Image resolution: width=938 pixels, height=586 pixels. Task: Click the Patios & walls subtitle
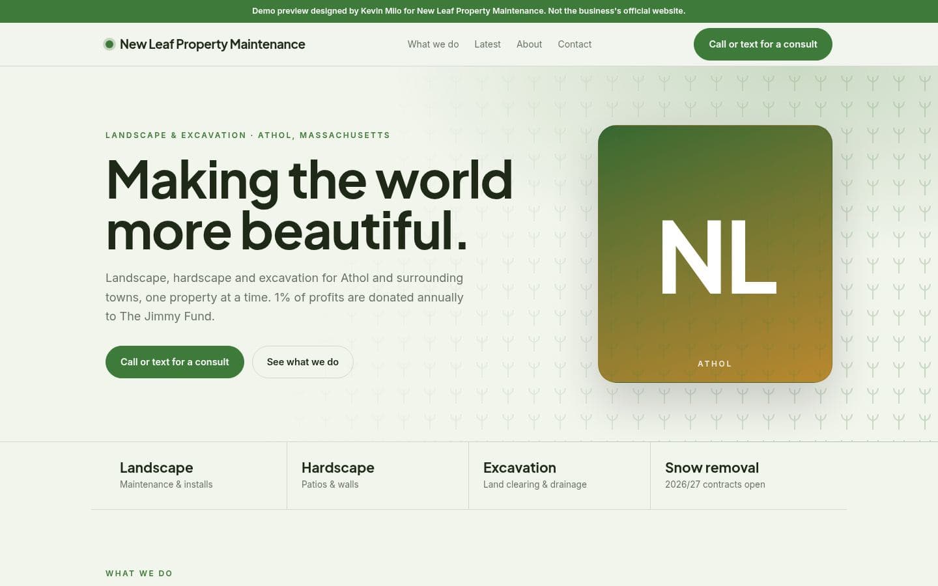click(330, 484)
